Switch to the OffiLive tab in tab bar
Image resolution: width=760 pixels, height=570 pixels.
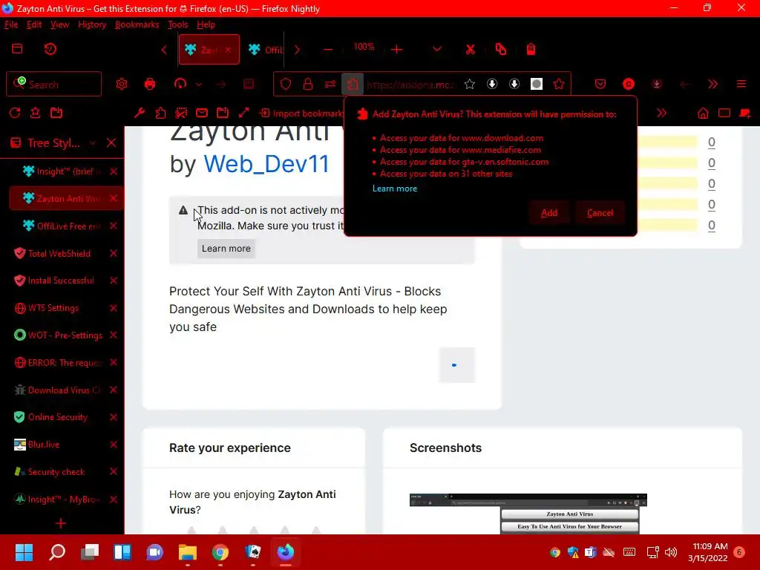point(266,50)
